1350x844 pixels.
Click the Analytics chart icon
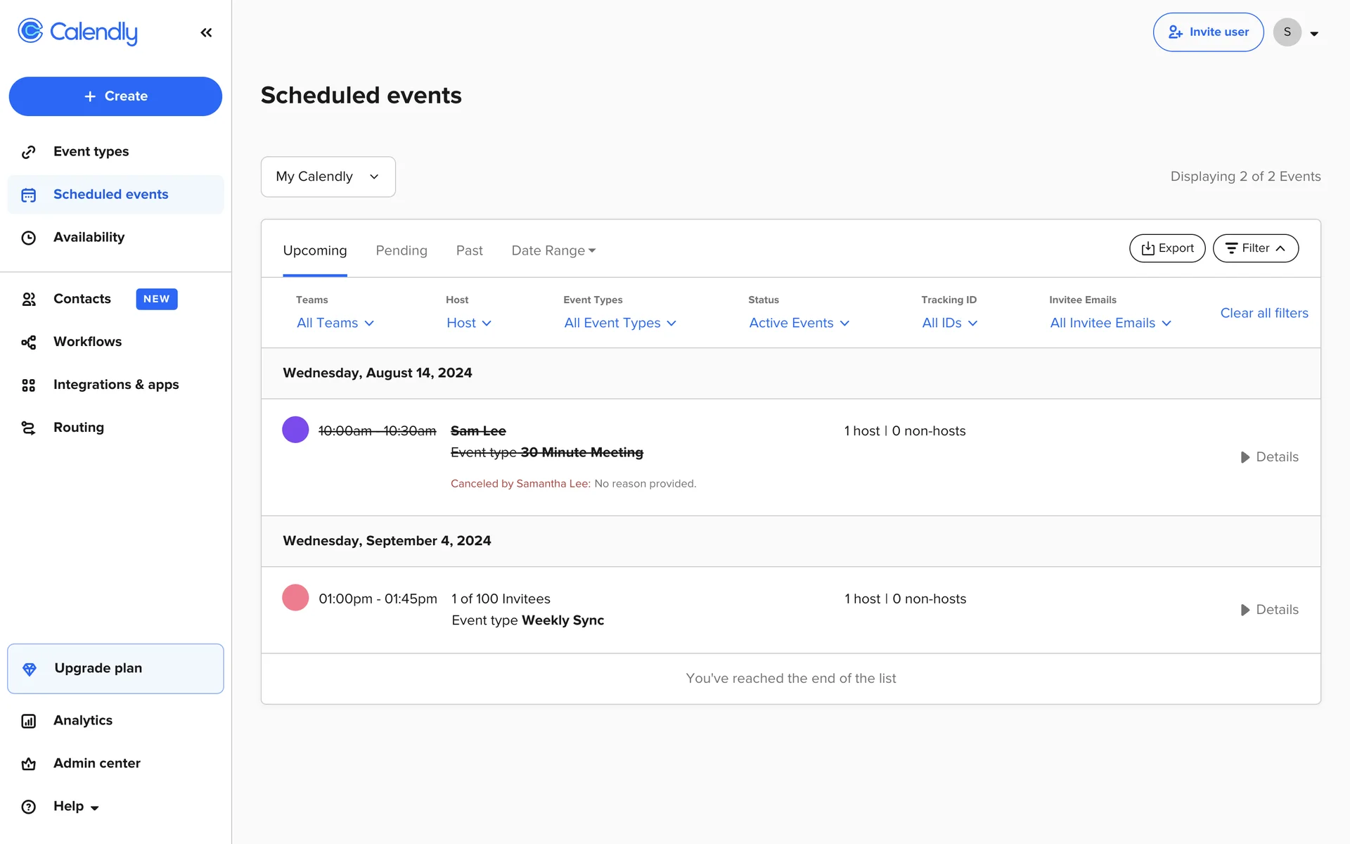pos(28,721)
